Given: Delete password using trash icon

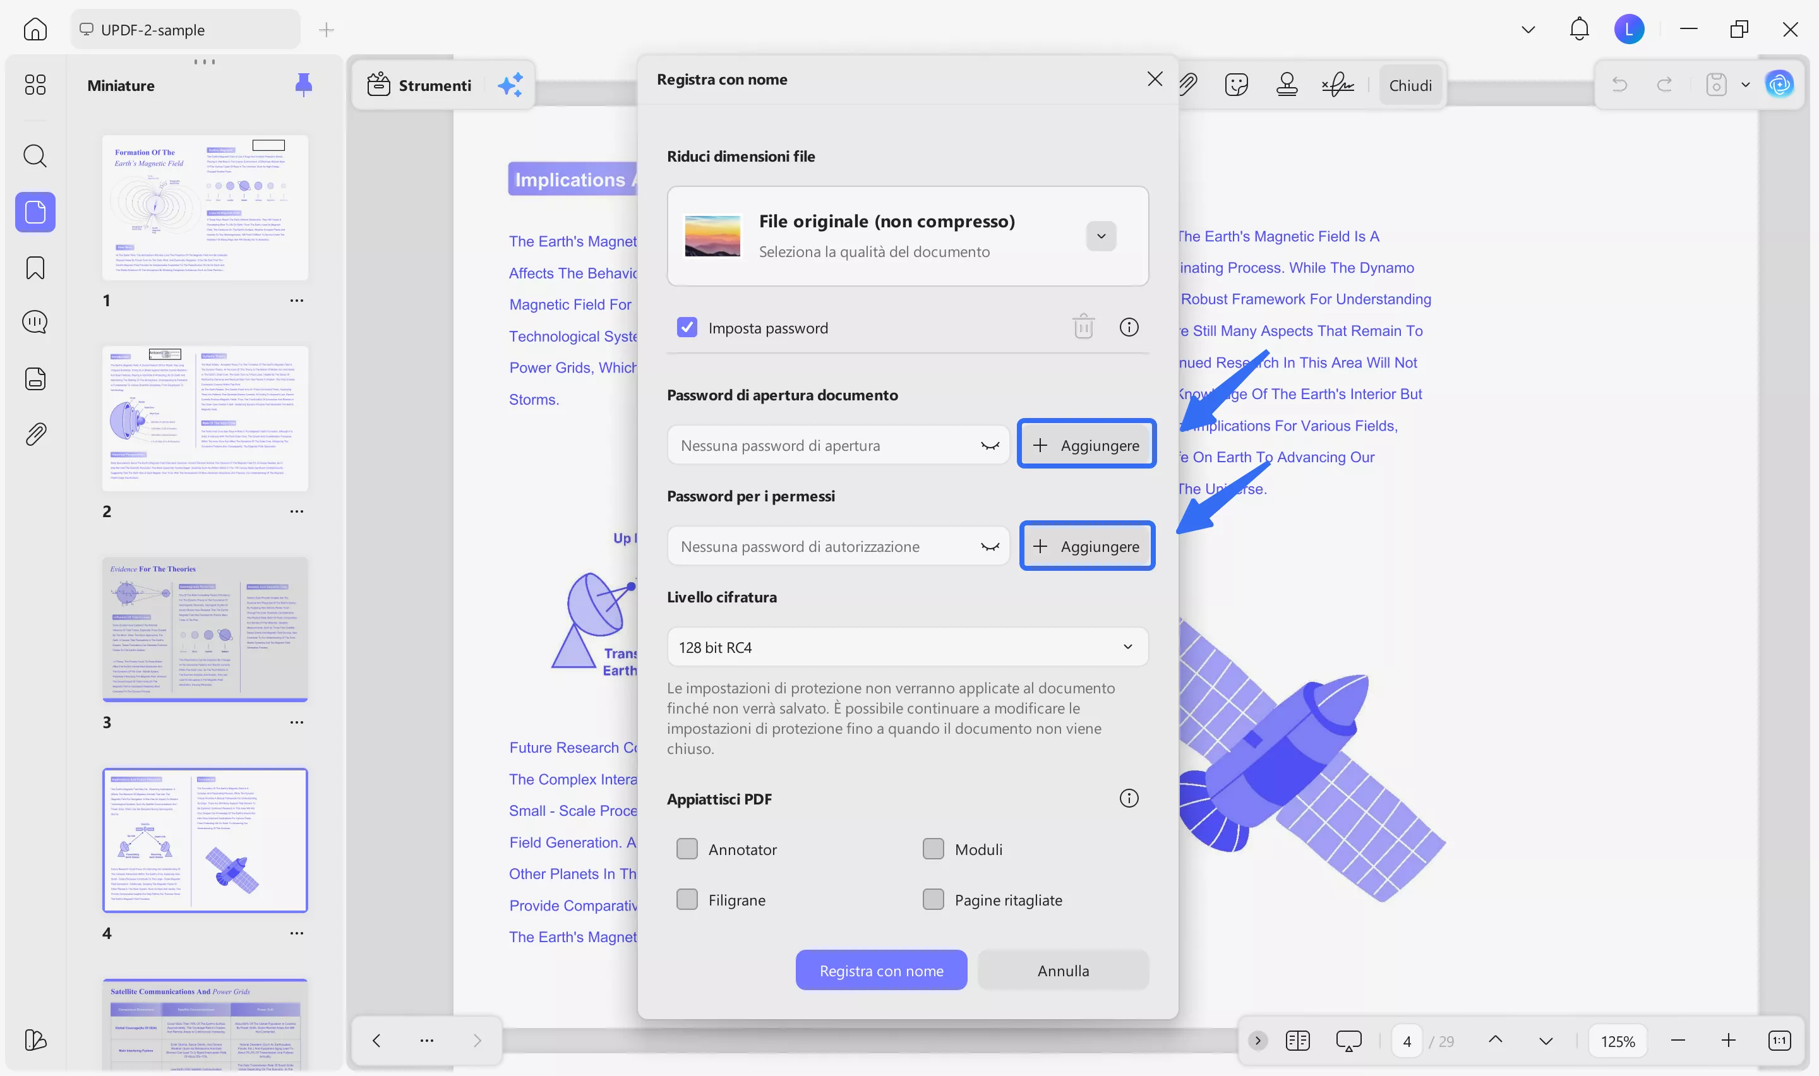Looking at the screenshot, I should coord(1083,327).
